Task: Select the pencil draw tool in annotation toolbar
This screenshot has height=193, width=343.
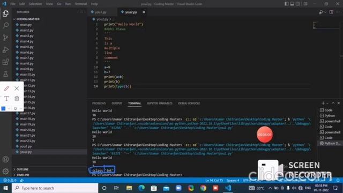Action: point(6,88)
